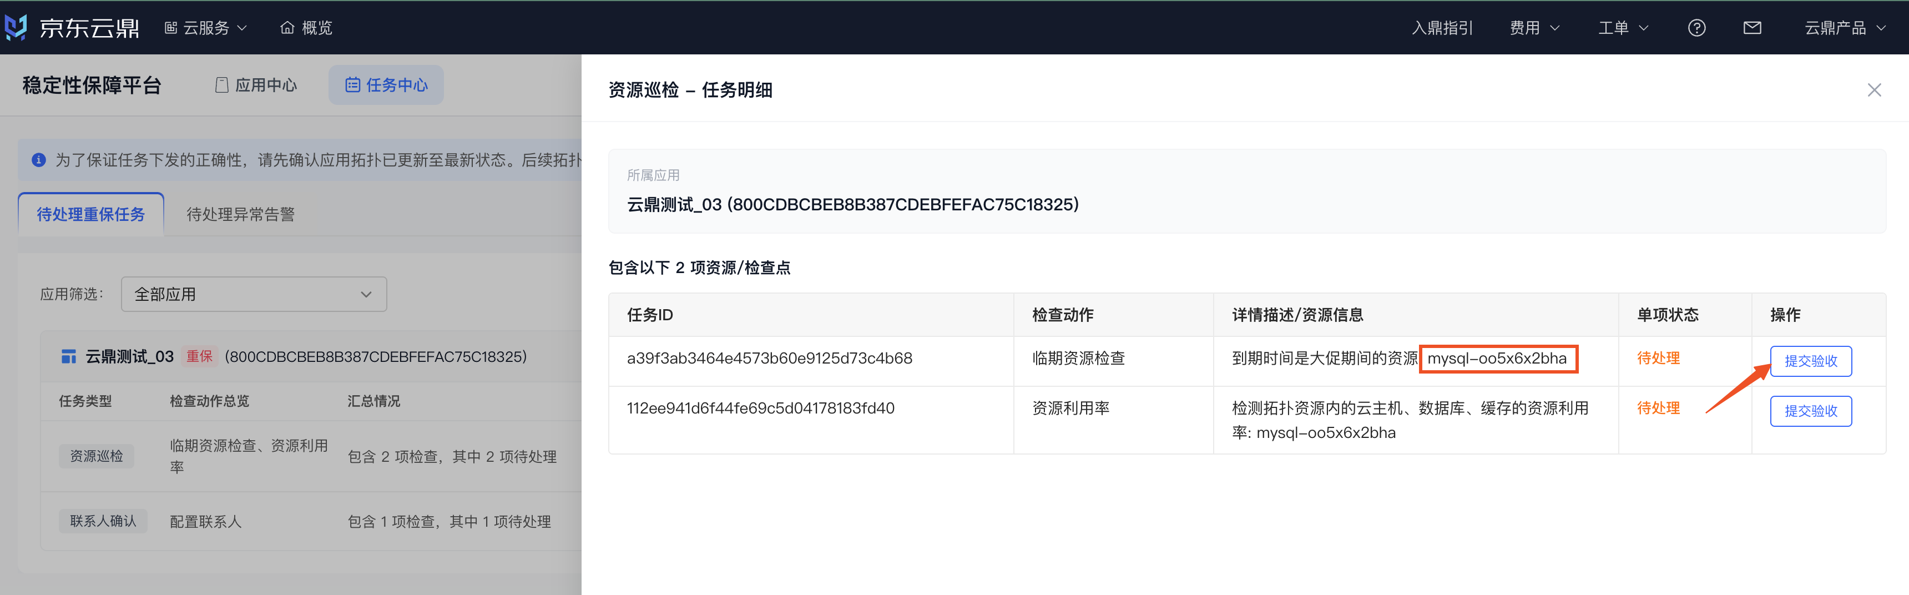Click the 重保 tag beside 云鼎测试_03

pyautogui.click(x=199, y=356)
